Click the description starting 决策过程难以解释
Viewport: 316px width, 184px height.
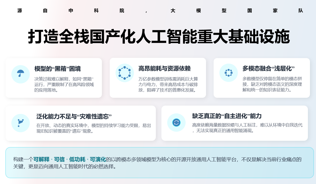(64, 84)
